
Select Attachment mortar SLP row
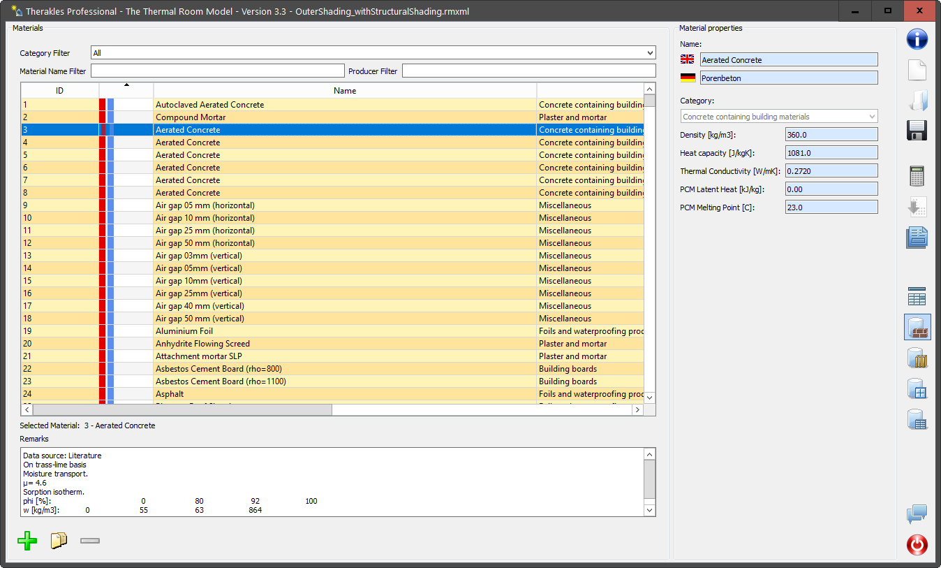click(x=332, y=356)
